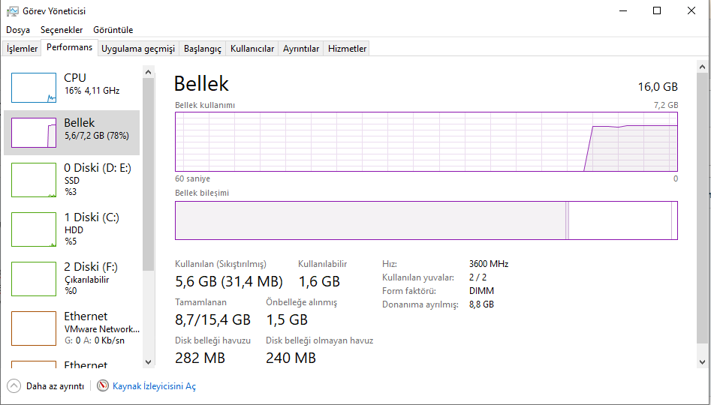Open the Görüntüle menu
Image resolution: width=711 pixels, height=405 pixels.
[x=113, y=30]
